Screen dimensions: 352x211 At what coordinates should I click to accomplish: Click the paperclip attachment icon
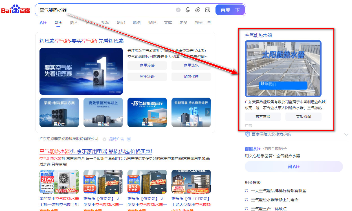198,10
